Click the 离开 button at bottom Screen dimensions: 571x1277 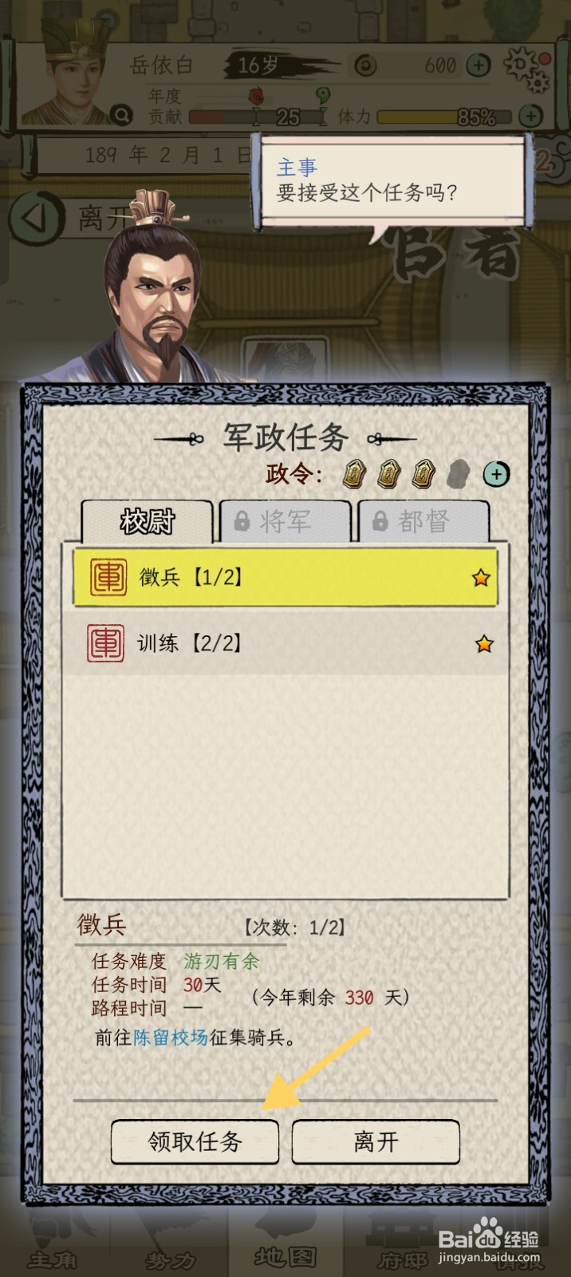tap(376, 1141)
